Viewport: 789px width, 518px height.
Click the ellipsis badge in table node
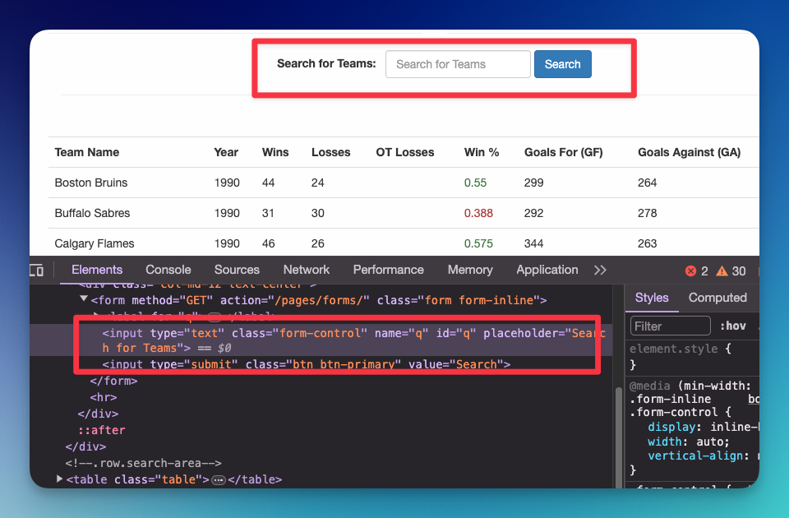[x=219, y=479]
